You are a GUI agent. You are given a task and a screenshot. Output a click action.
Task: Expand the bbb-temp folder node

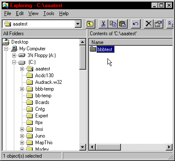pyautogui.click(x=22, y=89)
